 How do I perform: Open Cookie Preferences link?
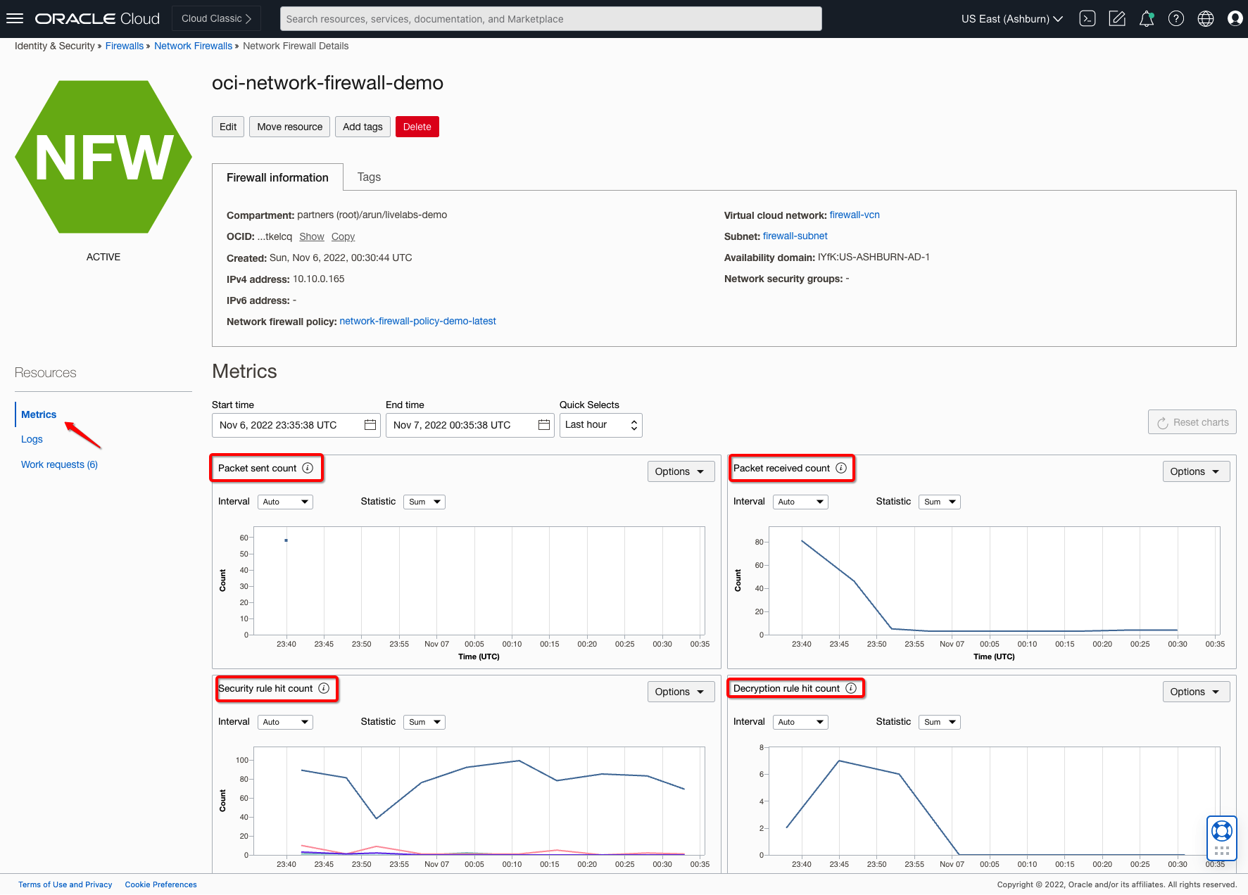point(161,884)
